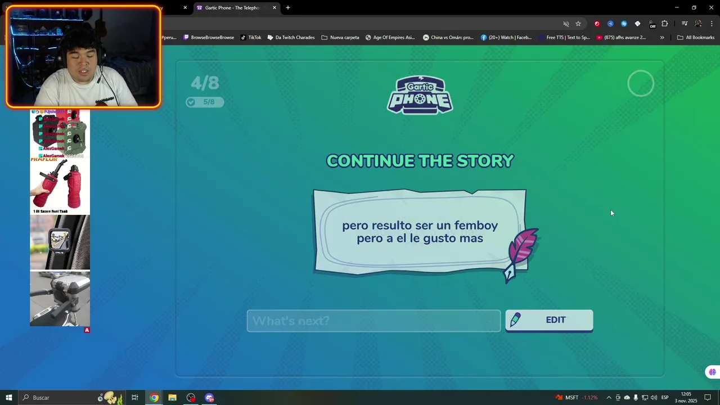Image resolution: width=720 pixels, height=405 pixels.
Task: Open the Nueva carpeta bookmark folder
Action: click(340, 38)
